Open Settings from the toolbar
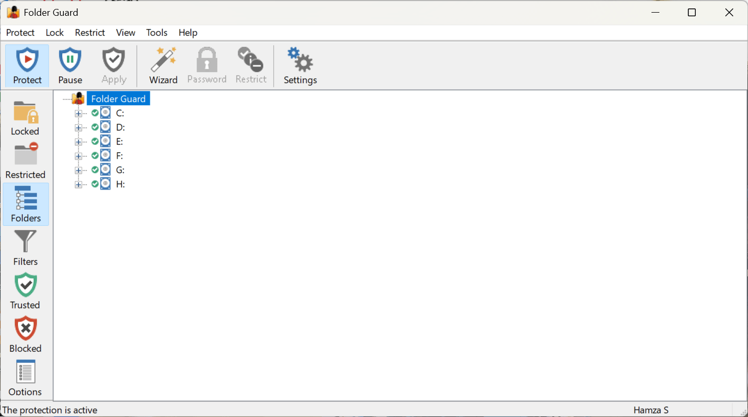748x417 pixels. [x=300, y=66]
